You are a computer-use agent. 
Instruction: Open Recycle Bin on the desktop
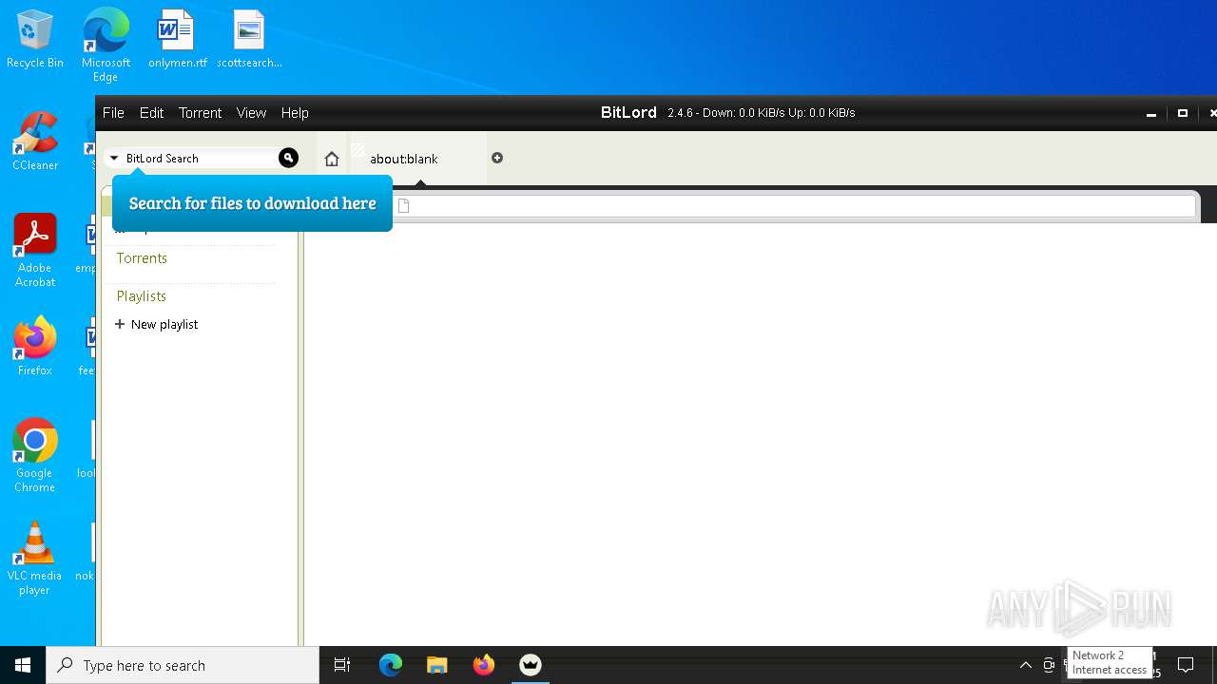click(x=35, y=40)
